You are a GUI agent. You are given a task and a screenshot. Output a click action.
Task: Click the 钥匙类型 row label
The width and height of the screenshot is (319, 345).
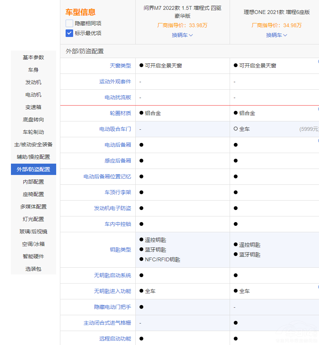tap(120, 250)
